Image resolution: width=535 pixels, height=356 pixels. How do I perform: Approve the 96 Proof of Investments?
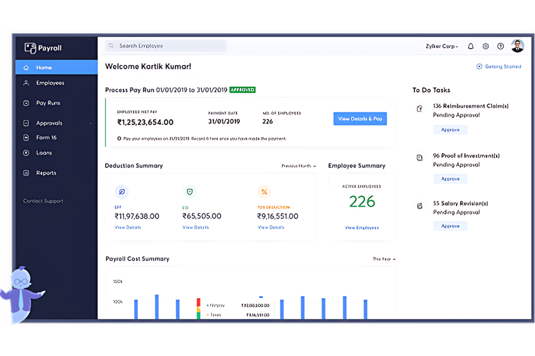tap(450, 179)
